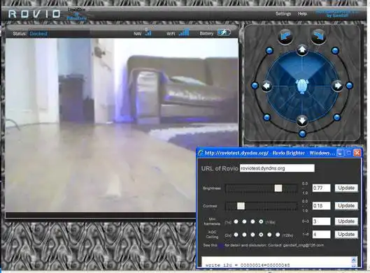
Task: Minimize the Rovio Brighter popup window
Action: [340, 153]
